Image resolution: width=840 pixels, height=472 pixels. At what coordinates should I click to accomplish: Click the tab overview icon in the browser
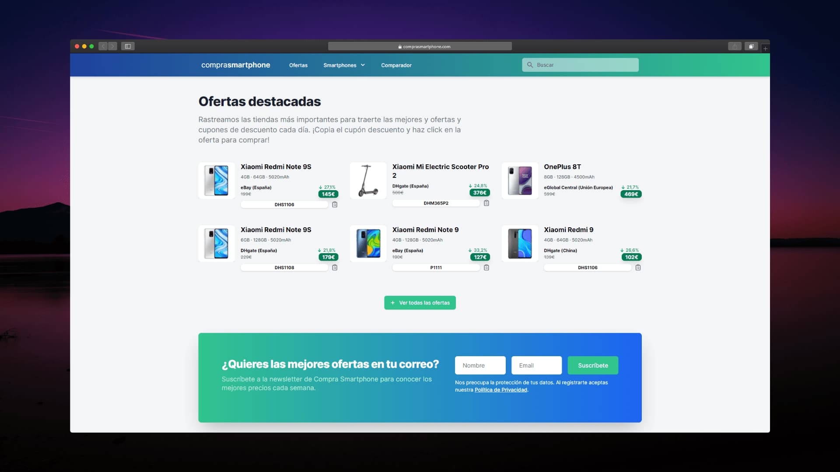click(752, 46)
